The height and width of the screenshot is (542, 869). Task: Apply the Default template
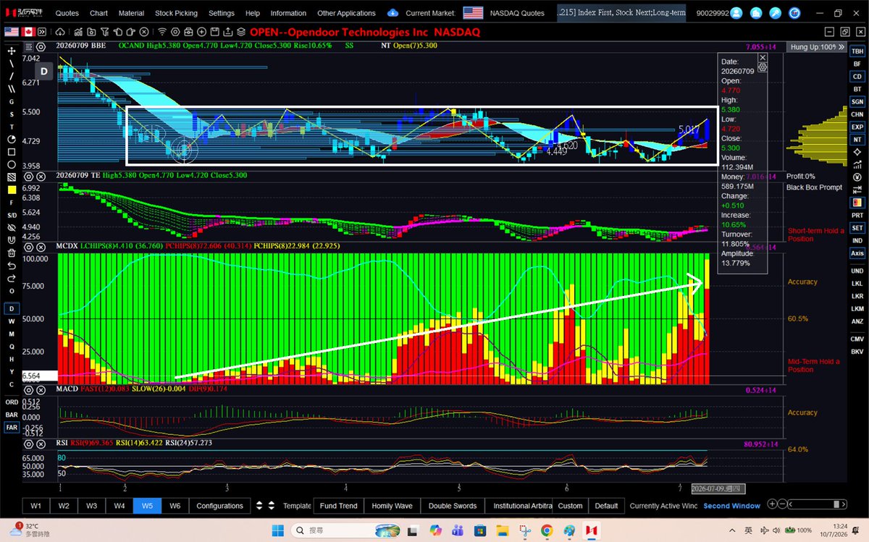click(606, 506)
